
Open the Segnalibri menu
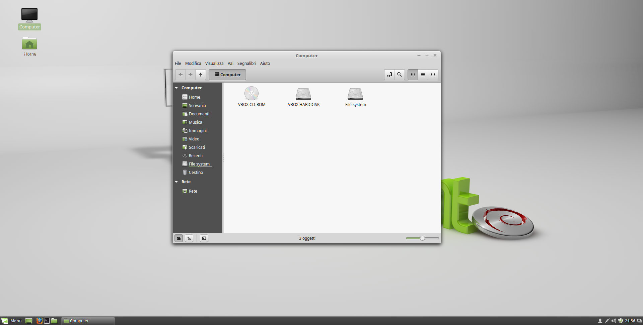[x=246, y=64]
